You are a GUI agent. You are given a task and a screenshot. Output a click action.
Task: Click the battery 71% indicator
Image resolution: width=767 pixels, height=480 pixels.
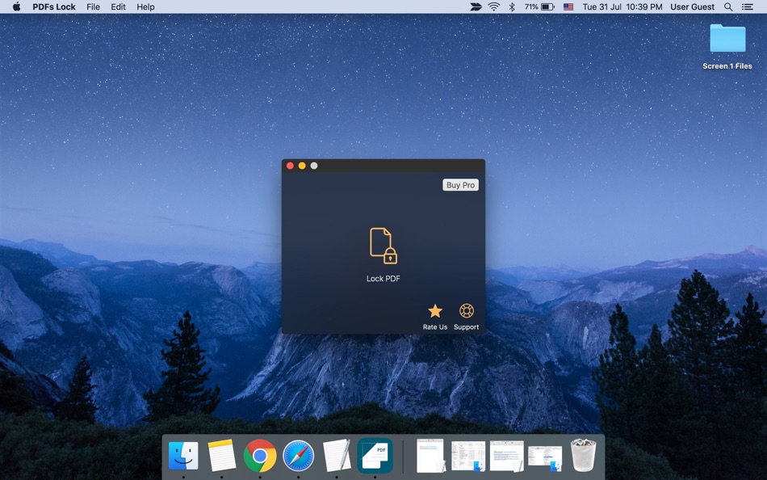[539, 6]
